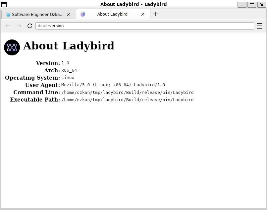The image size is (267, 210).
Task: Close the Software Engineer Özka... tab
Action: [x=68, y=15]
